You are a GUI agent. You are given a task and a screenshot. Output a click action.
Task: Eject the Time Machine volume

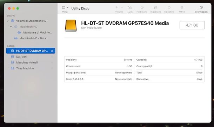52,68
